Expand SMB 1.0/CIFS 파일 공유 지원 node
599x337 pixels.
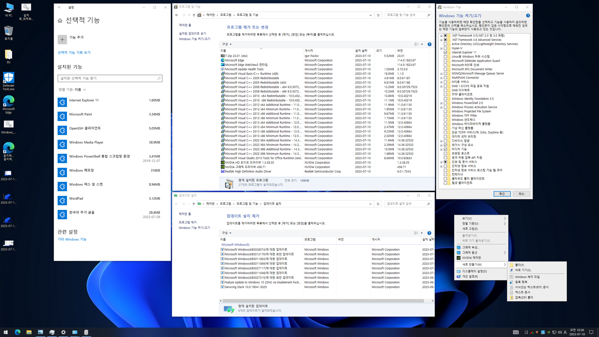[x=441, y=86]
